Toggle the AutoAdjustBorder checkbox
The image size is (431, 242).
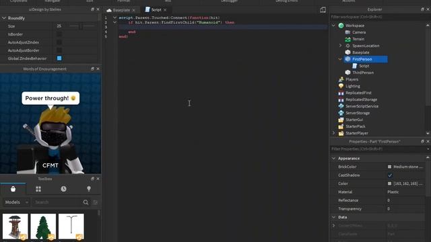[59, 50]
